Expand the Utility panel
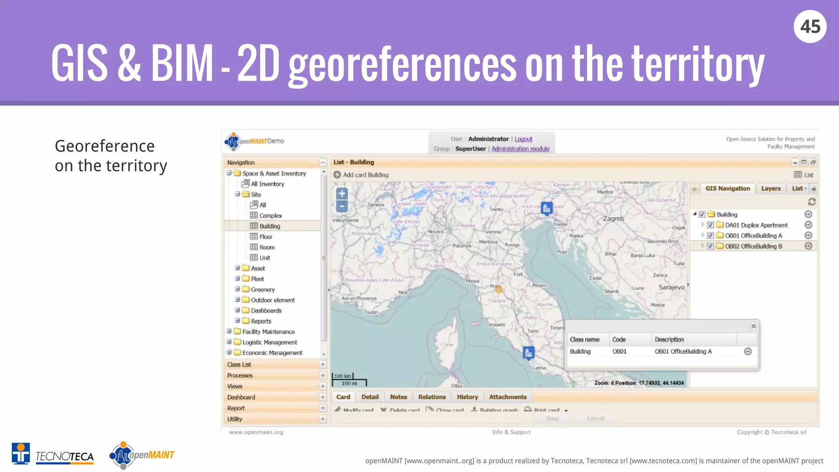839x472 pixels. point(322,419)
